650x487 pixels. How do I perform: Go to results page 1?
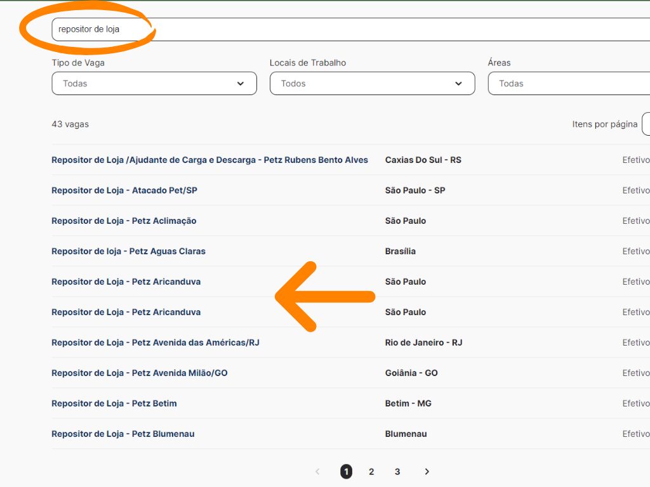pyautogui.click(x=346, y=471)
